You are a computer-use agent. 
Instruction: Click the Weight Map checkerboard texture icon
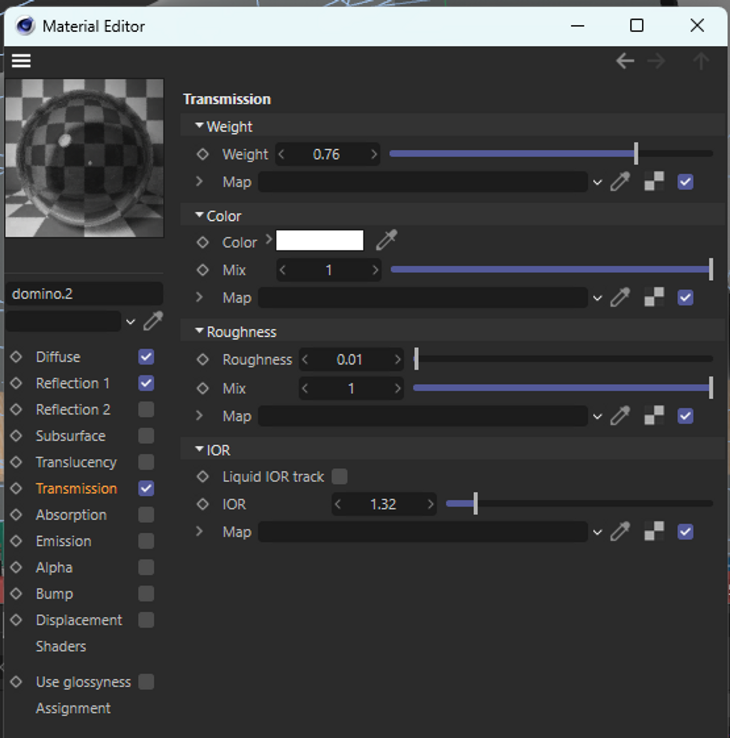654,182
